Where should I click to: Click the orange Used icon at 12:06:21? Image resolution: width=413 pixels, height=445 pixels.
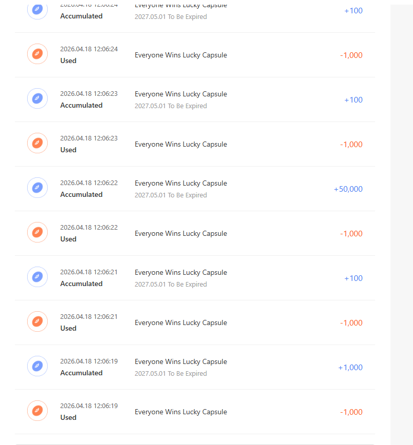coord(37,321)
